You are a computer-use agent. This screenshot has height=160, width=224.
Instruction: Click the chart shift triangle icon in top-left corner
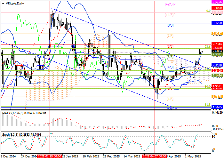point(2,3)
